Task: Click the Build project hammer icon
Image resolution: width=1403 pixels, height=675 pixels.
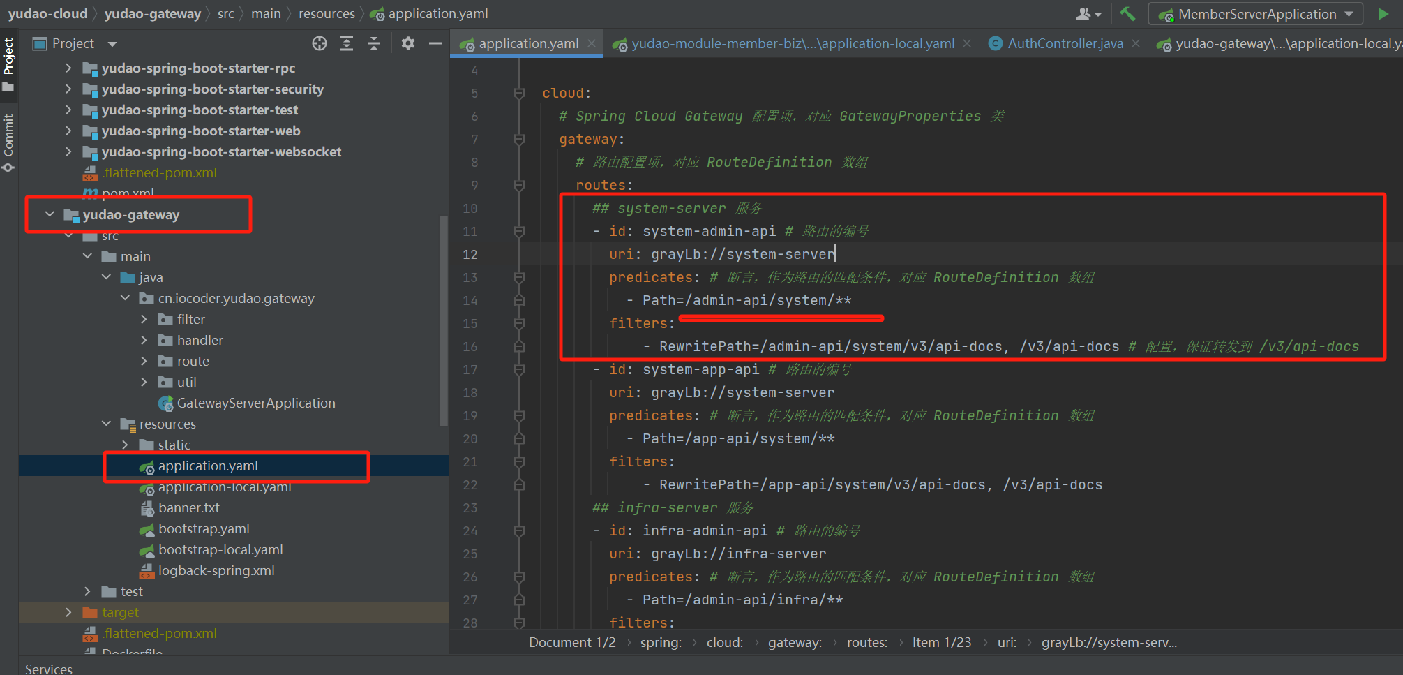Action: (1127, 14)
